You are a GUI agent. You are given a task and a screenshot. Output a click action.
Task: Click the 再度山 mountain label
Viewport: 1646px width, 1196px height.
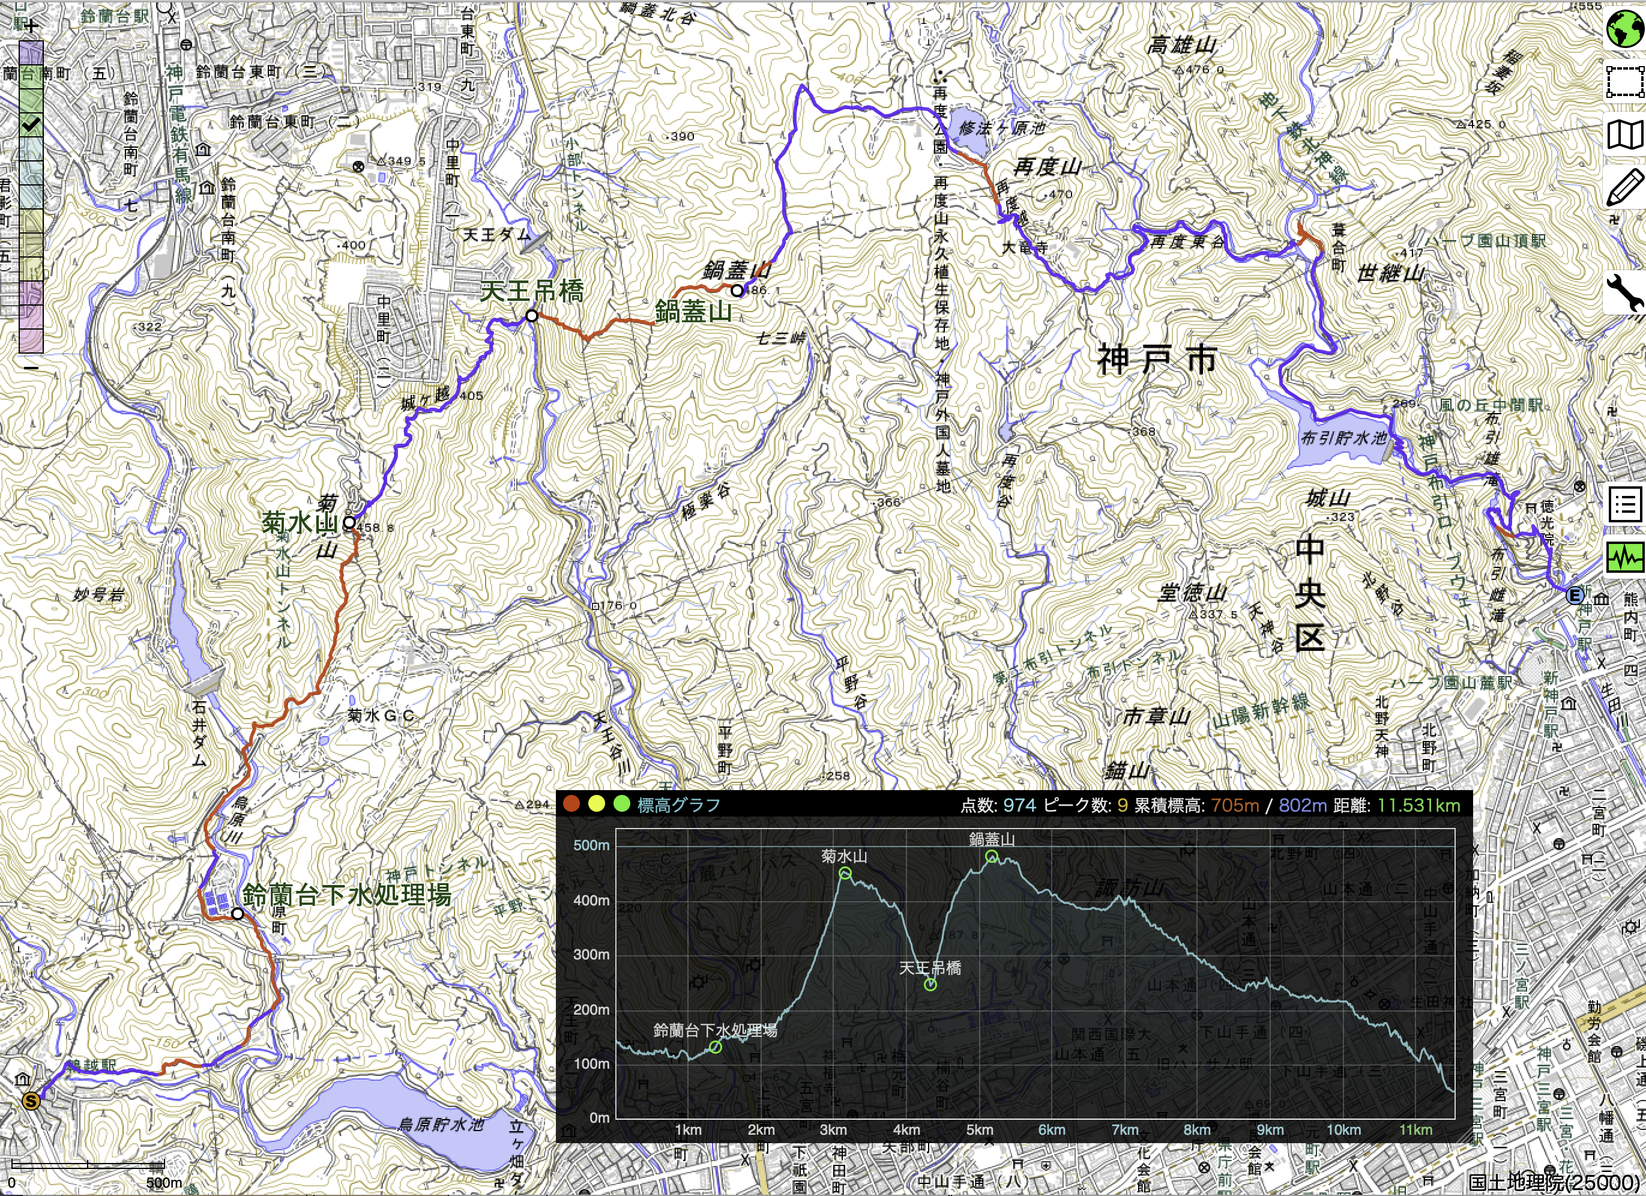click(1048, 167)
